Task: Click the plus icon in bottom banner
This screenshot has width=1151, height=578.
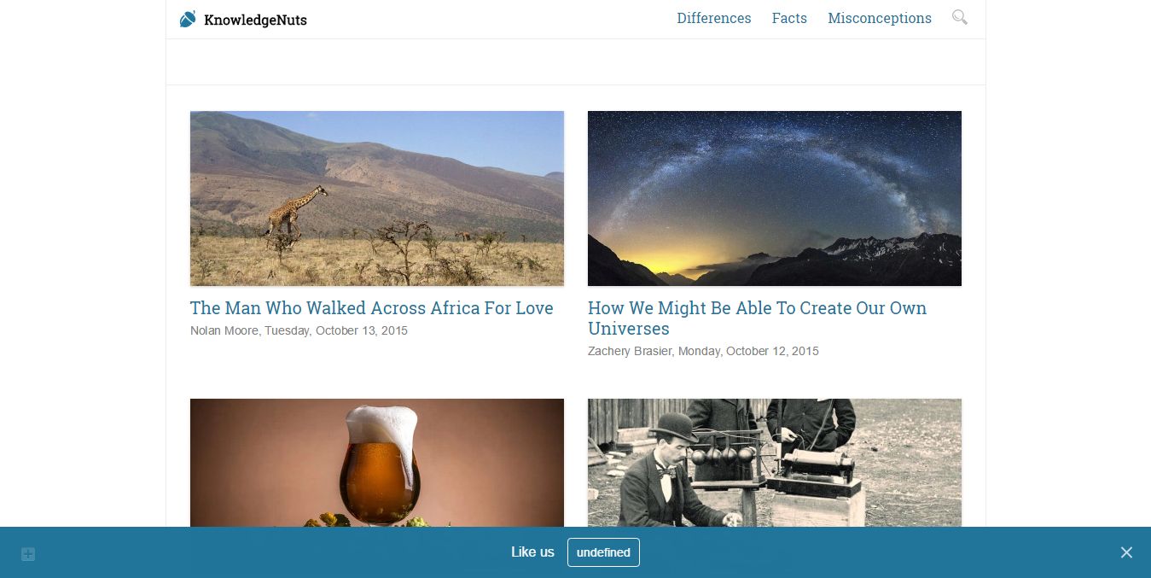Action: point(28,554)
